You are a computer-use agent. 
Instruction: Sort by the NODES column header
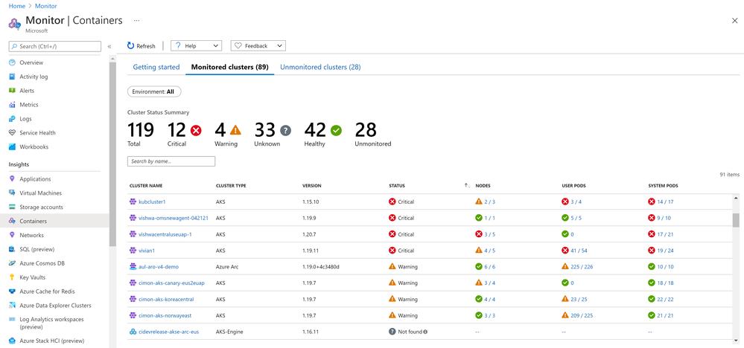point(483,186)
